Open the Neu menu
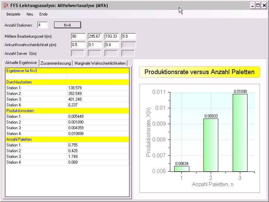This screenshot has width=269, height=202. (30, 14)
